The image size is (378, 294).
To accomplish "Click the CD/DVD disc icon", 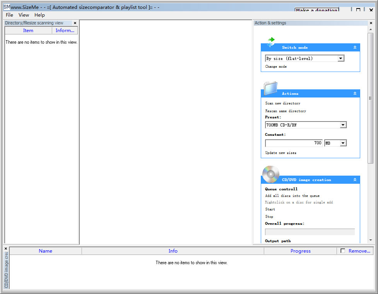I will click(x=270, y=174).
